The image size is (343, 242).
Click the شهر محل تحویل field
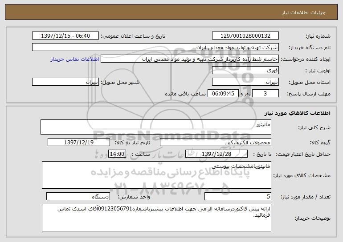click(x=65, y=82)
